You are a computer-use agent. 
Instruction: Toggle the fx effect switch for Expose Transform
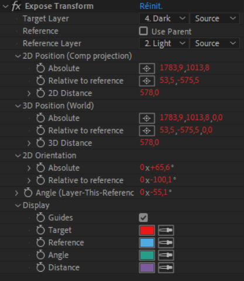tap(16, 6)
